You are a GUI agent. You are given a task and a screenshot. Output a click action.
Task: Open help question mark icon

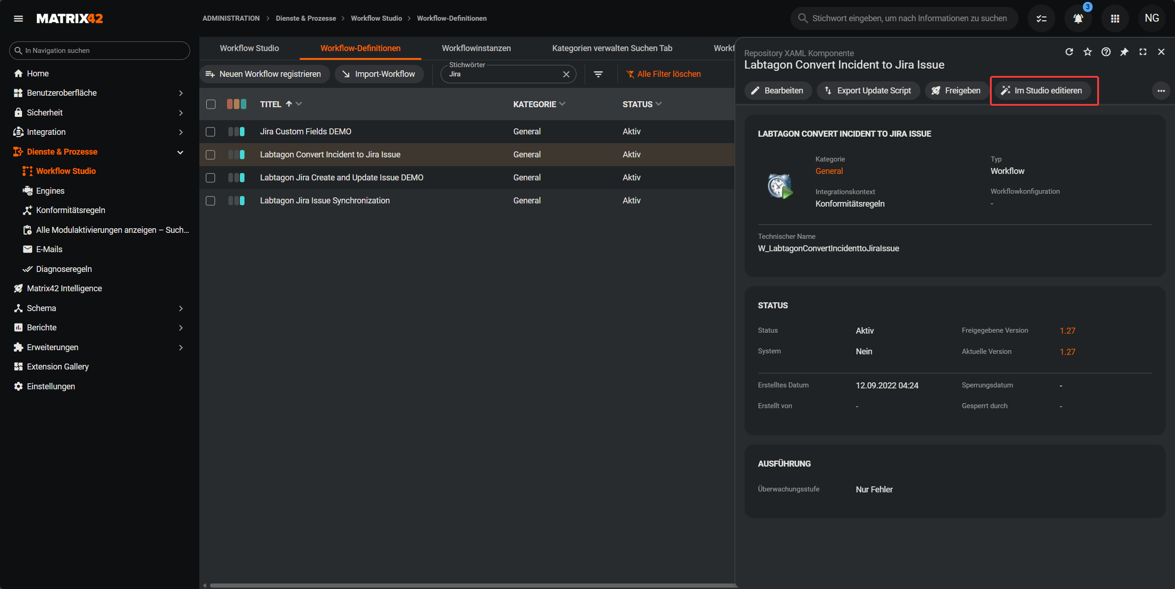point(1106,52)
